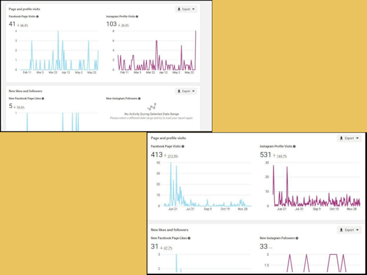
Task: Click info icon beside Facebook Page Visits 41
Action: click(x=38, y=17)
